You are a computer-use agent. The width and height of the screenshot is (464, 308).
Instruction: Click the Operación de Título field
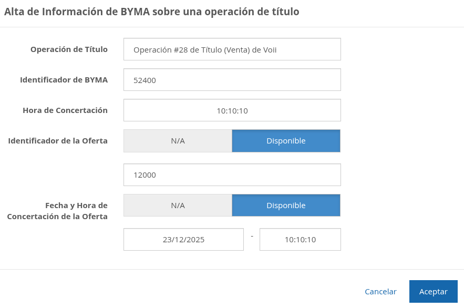[x=232, y=49]
